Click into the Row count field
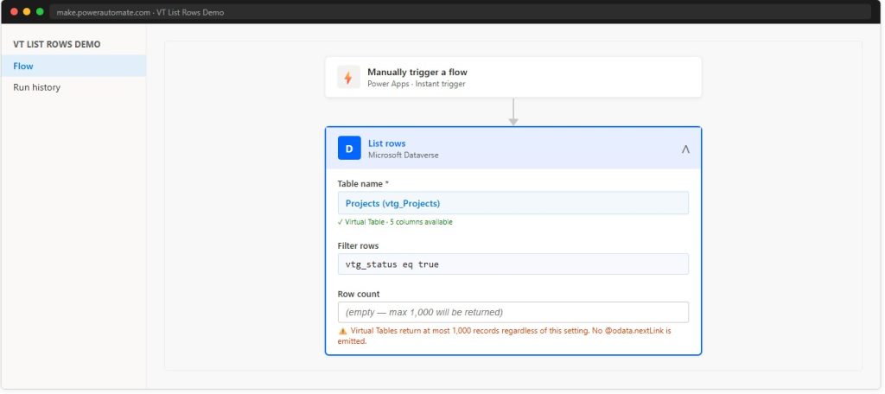 (513, 312)
